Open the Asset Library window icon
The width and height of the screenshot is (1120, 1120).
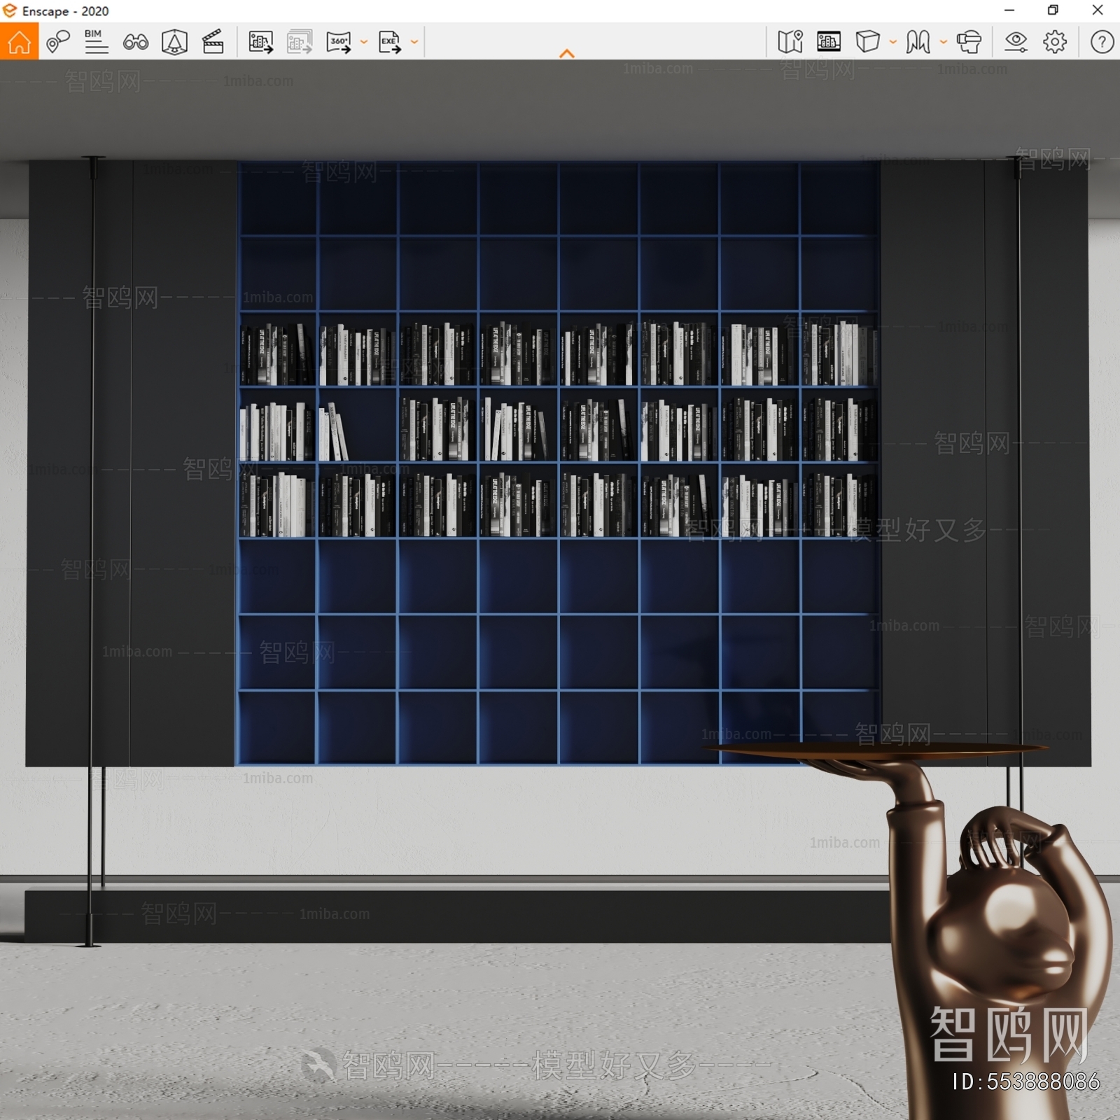tap(829, 42)
